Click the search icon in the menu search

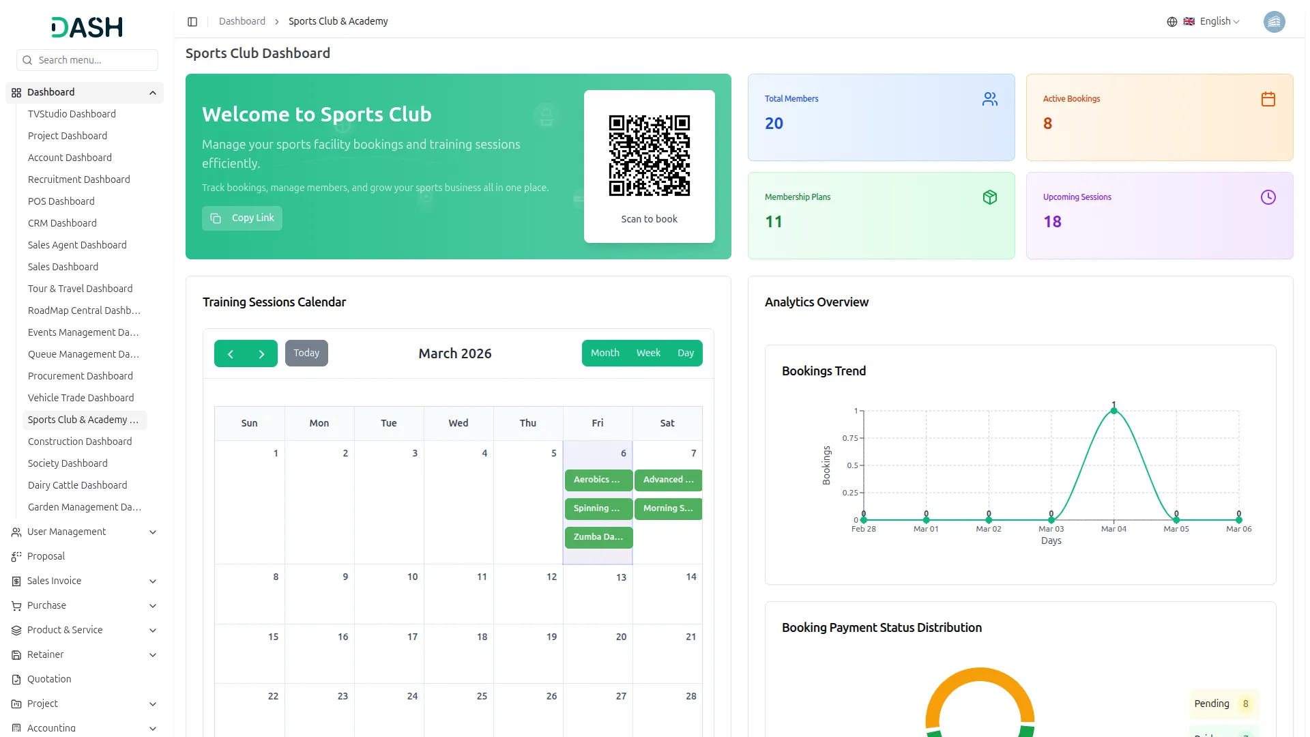pos(27,60)
